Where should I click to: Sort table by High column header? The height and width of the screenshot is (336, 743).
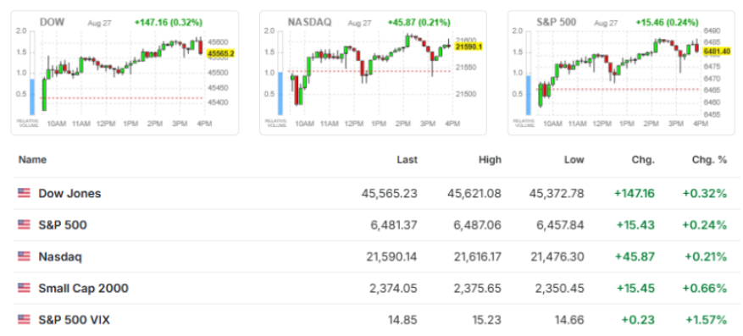[x=490, y=160]
